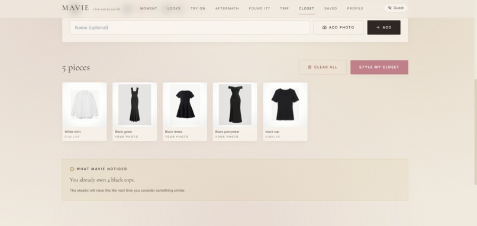
Task: Click the trash icon in Clear All
Action: 310,67
